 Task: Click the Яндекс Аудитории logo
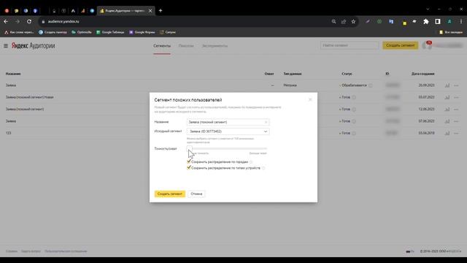coord(33,45)
